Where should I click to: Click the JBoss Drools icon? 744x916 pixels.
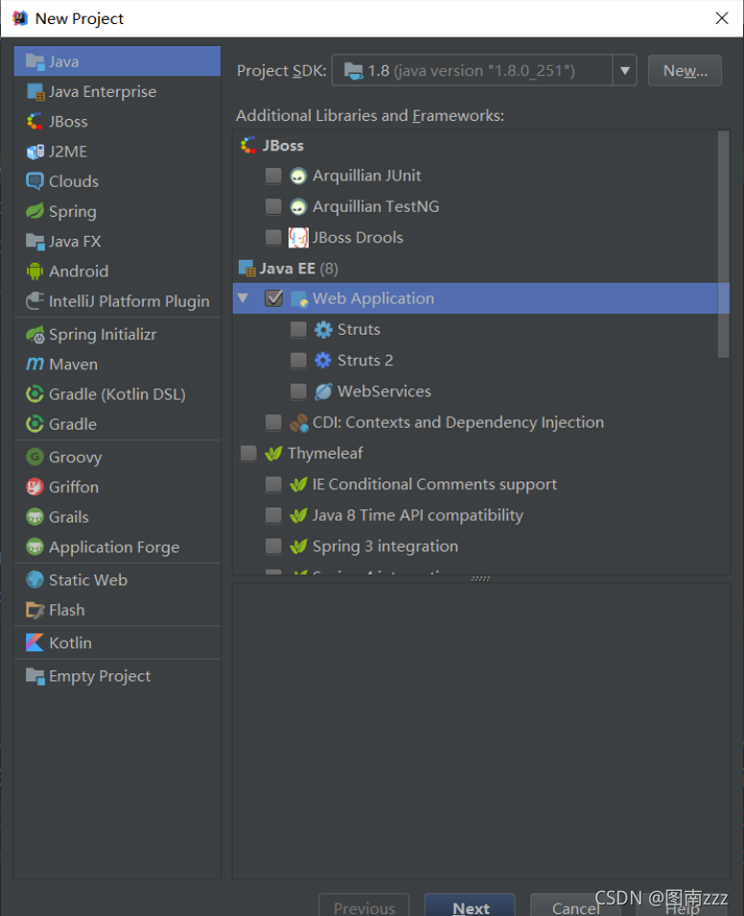[298, 238]
